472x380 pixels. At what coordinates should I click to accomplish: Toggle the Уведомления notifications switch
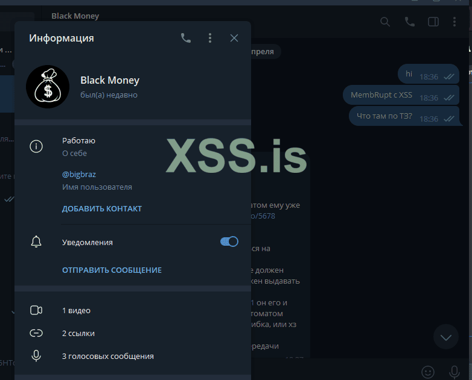[x=229, y=241]
